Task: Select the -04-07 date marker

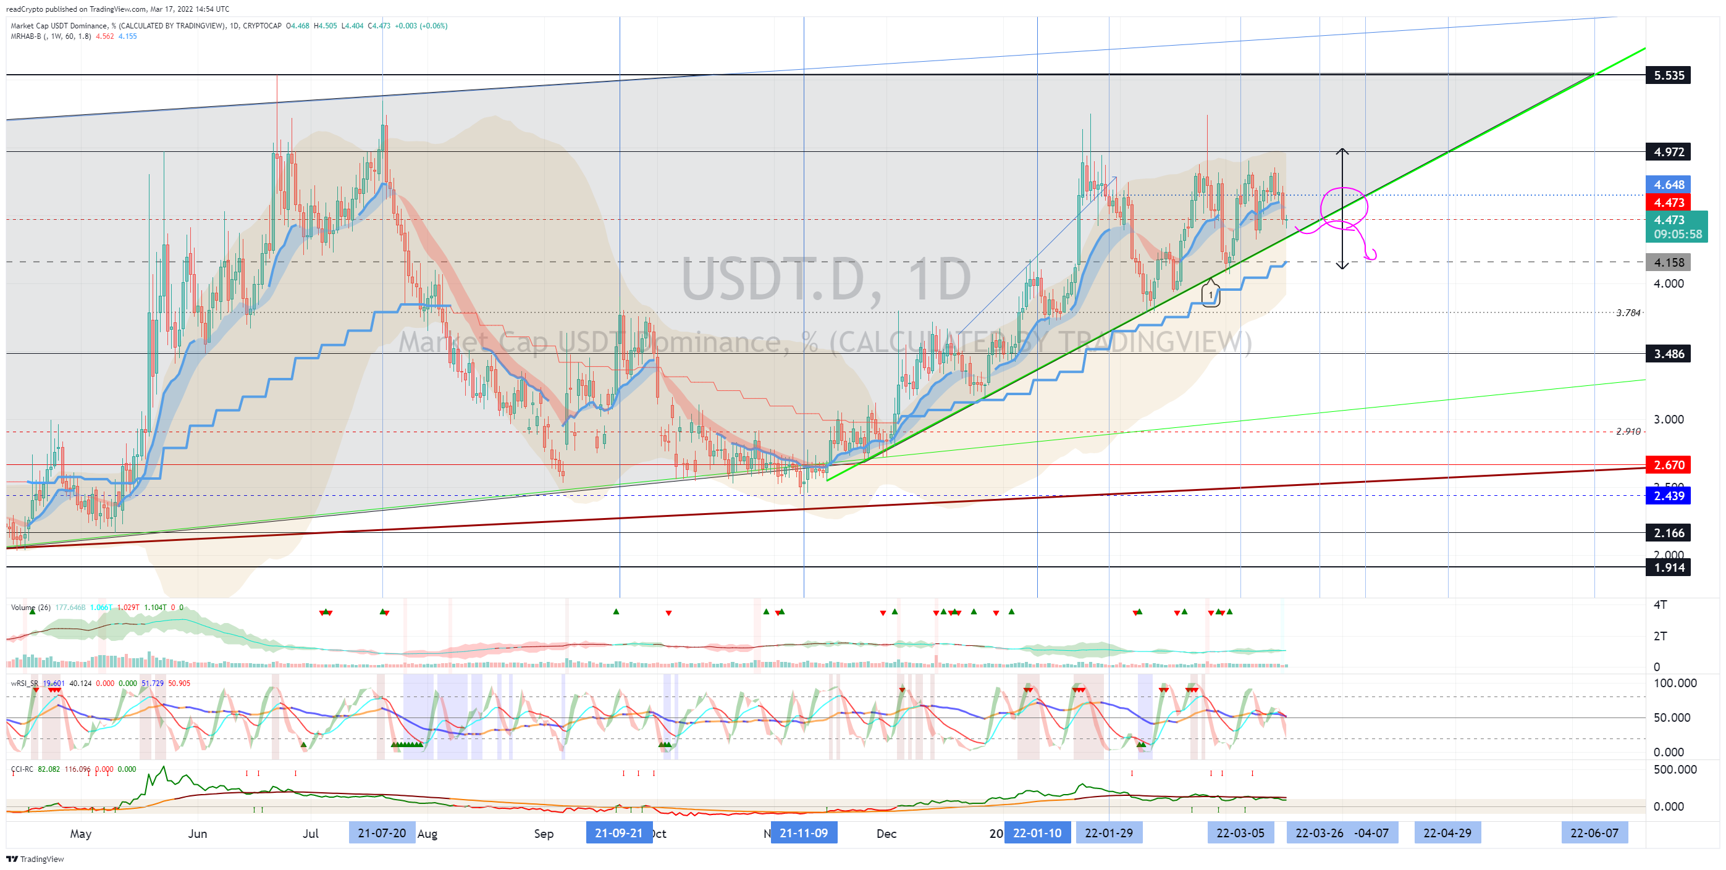Action: tap(1373, 833)
